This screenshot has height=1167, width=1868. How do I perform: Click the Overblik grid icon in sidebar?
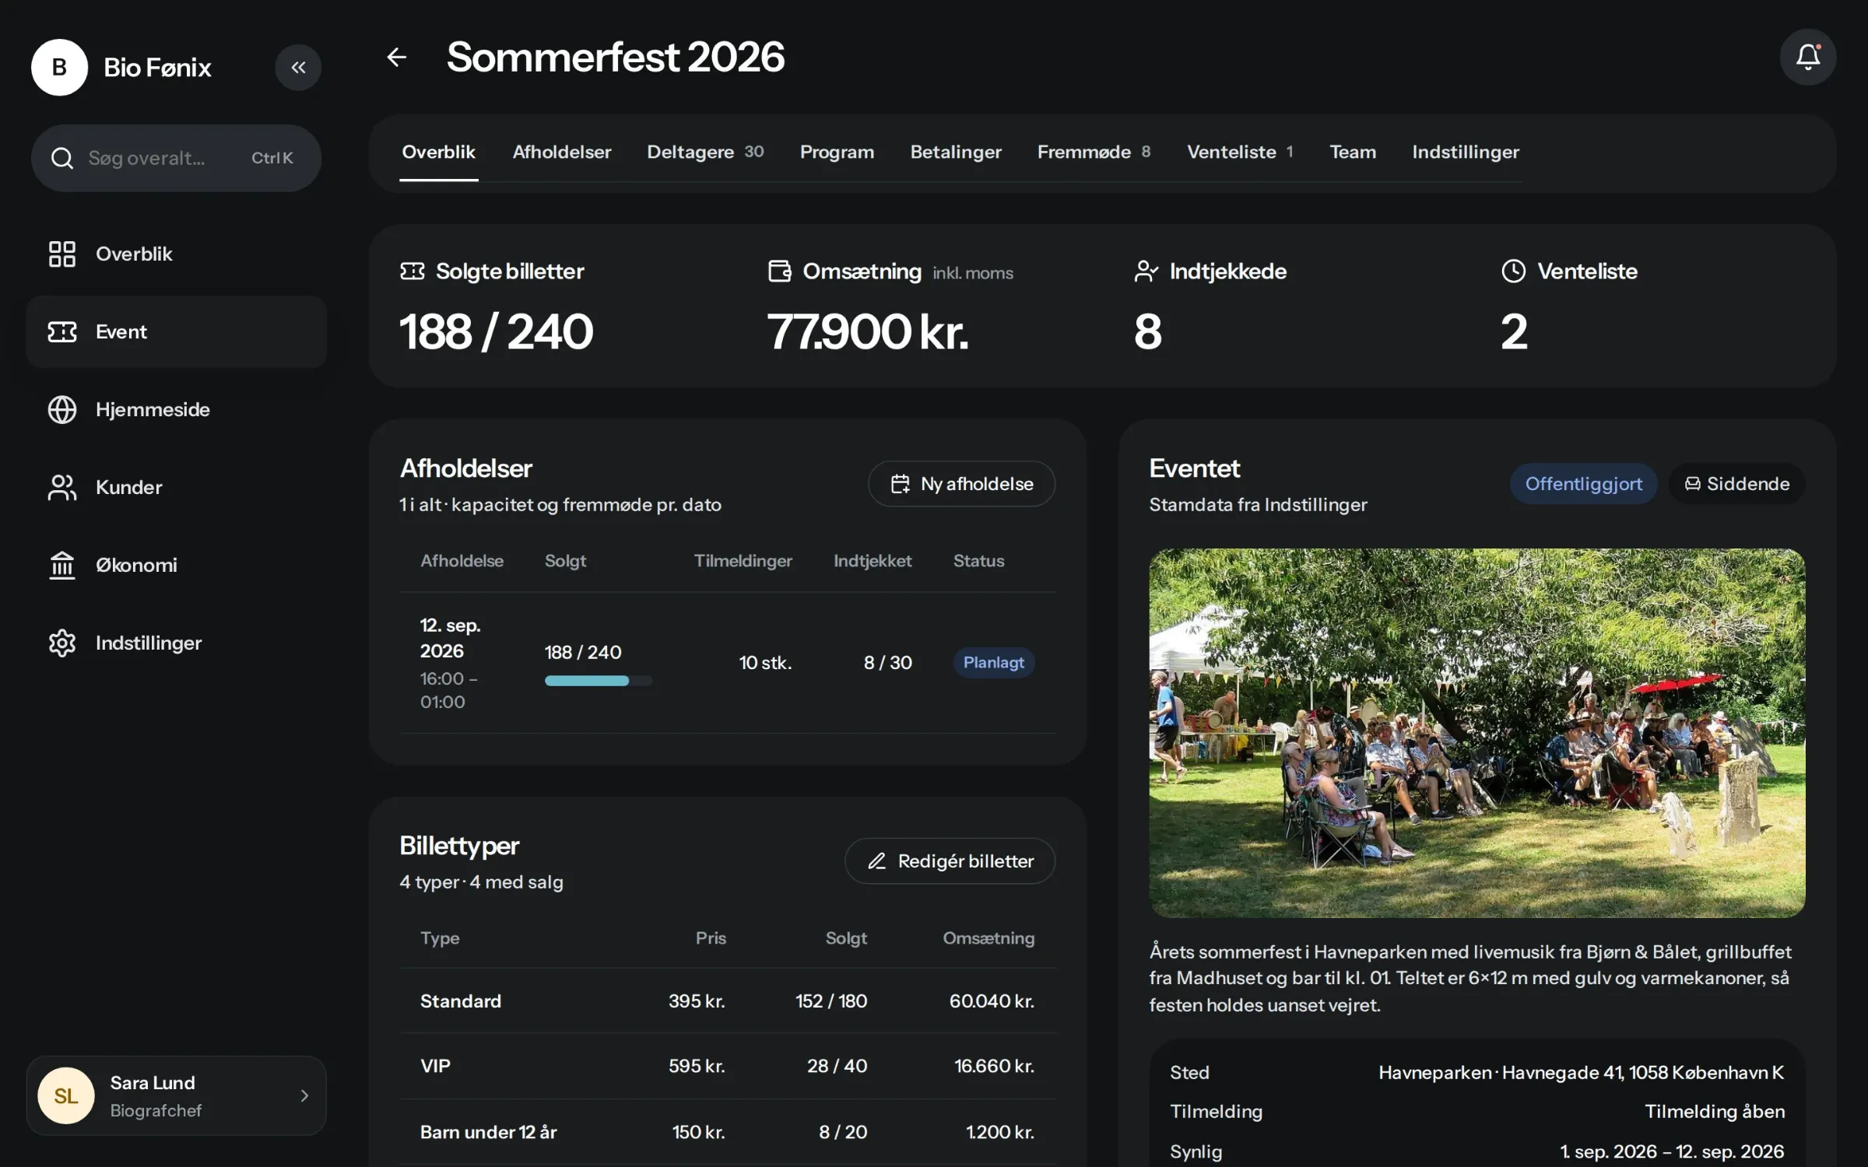tap(62, 254)
